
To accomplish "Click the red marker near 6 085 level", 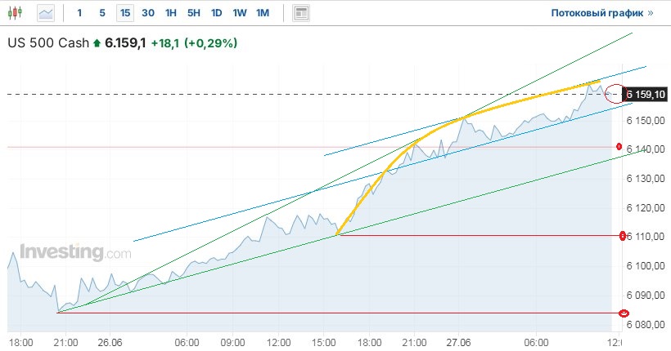I will pos(624,313).
